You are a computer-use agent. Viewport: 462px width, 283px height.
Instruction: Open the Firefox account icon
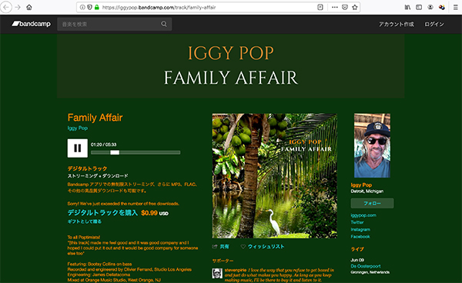[430, 8]
